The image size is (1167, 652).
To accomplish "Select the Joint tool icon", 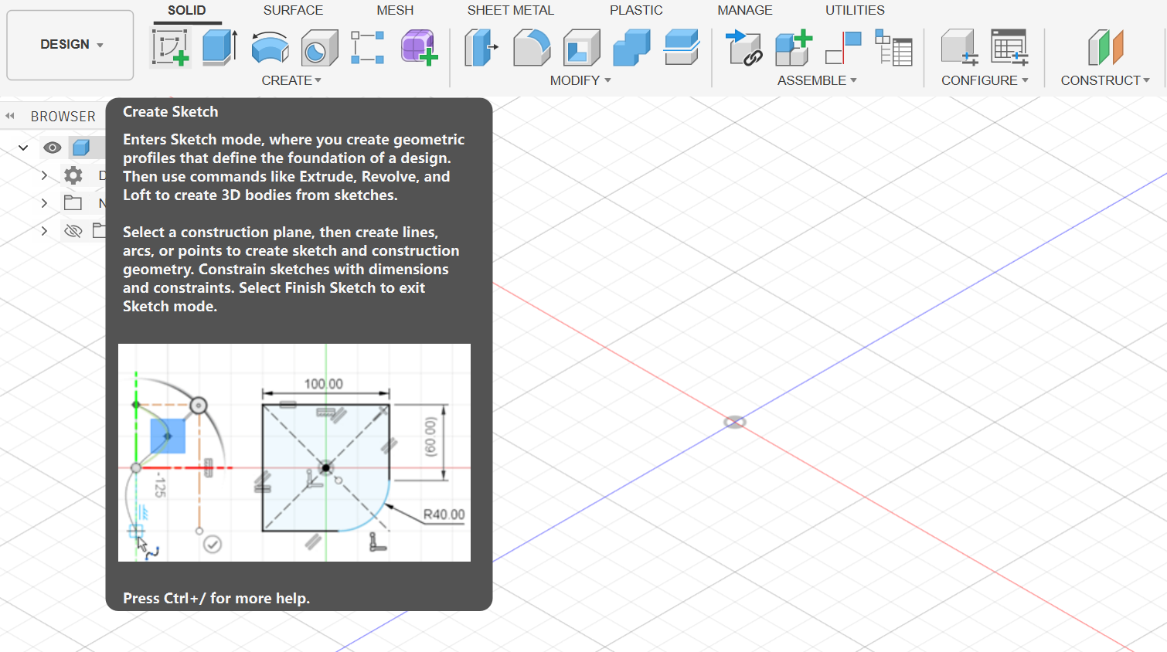I will point(843,47).
